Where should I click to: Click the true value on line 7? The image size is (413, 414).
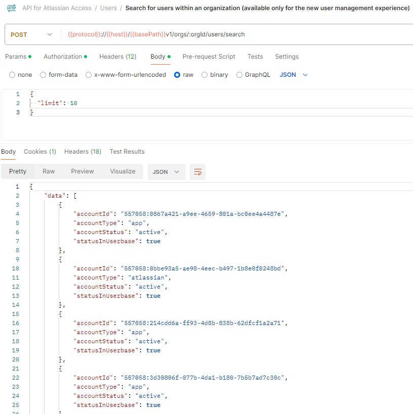(153, 241)
